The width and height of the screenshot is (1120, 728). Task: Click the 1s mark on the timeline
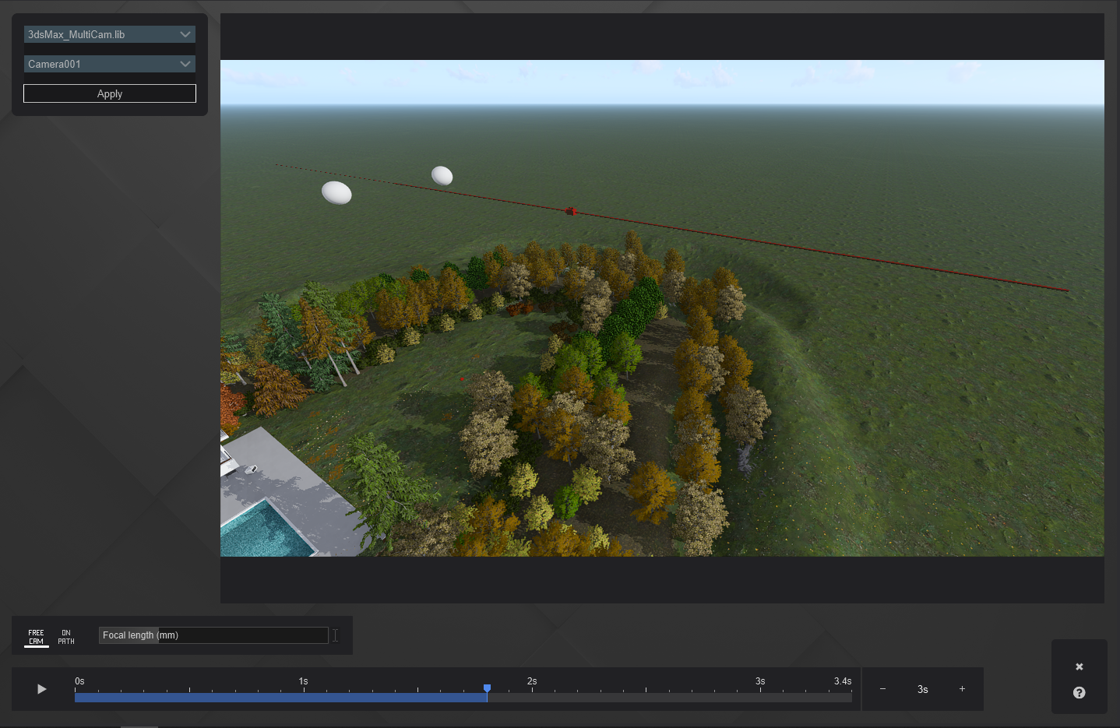pyautogui.click(x=303, y=681)
